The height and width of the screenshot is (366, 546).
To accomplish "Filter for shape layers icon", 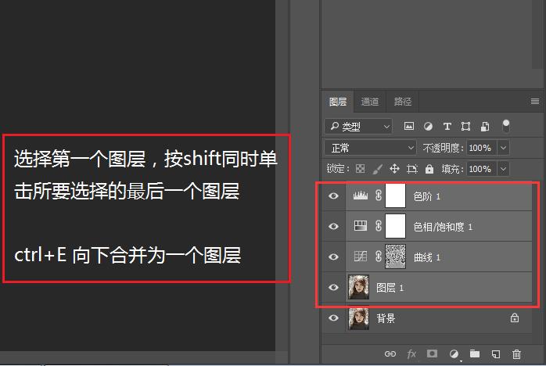I will coord(465,126).
